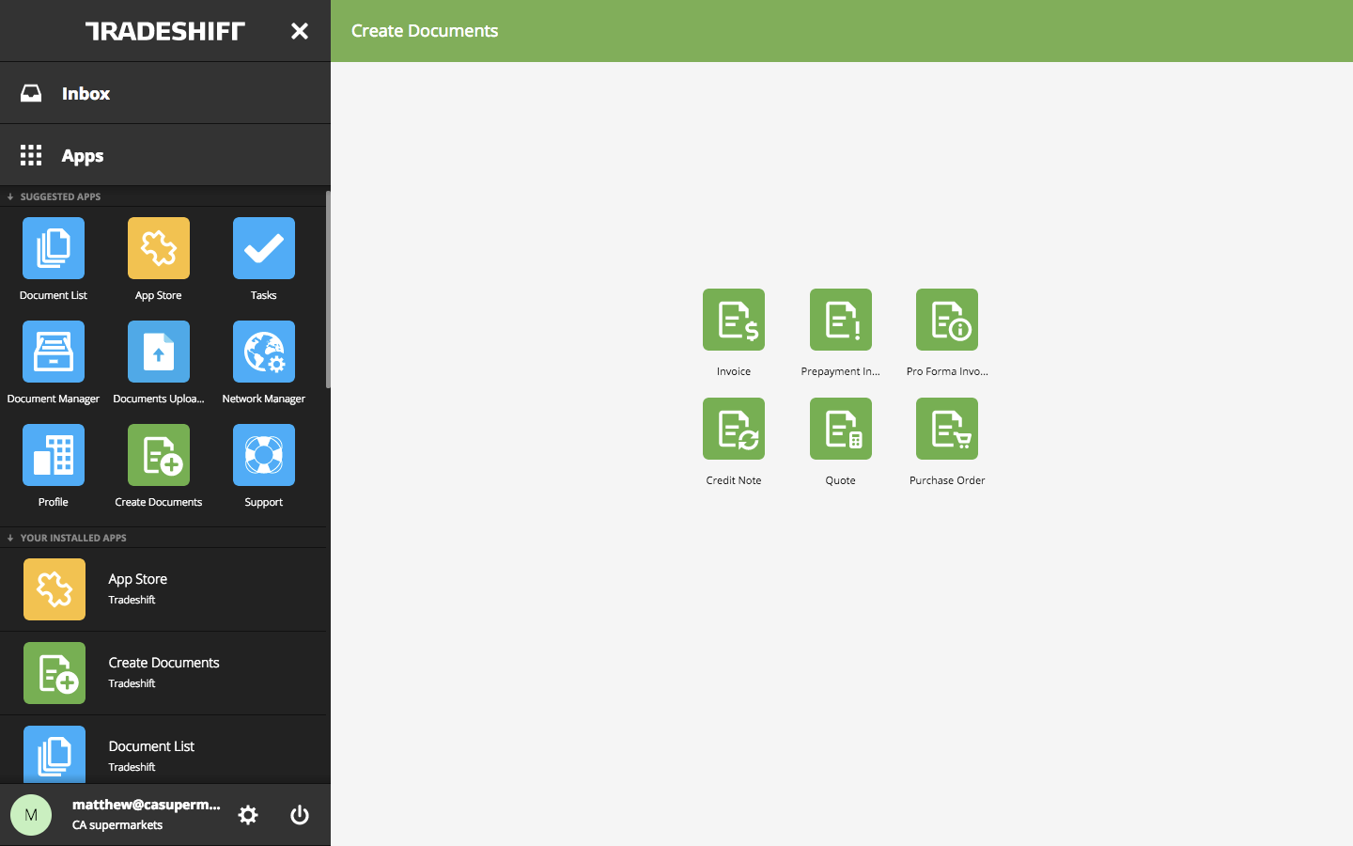Open account settings gear
Screen dimensions: 1353x846
(x=248, y=815)
